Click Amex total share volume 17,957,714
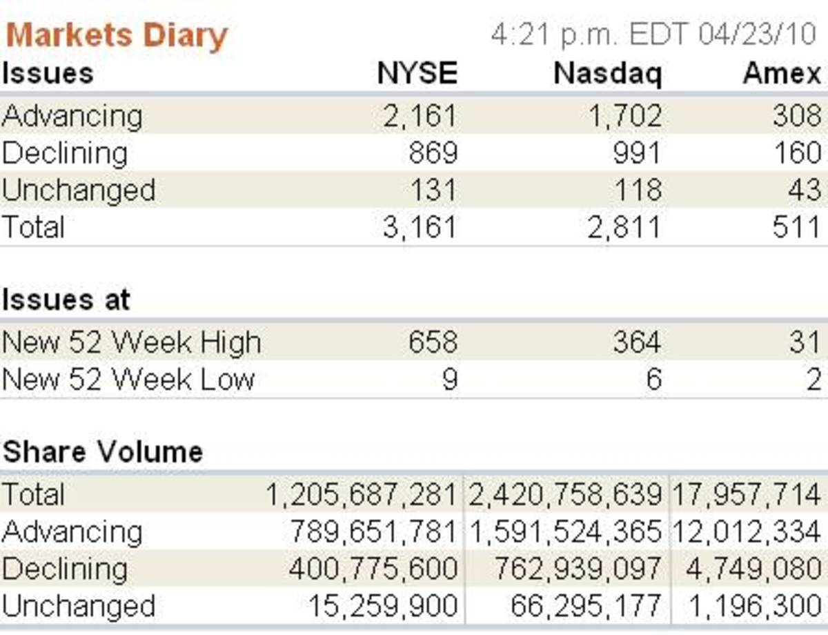This screenshot has width=828, height=635. [x=747, y=495]
